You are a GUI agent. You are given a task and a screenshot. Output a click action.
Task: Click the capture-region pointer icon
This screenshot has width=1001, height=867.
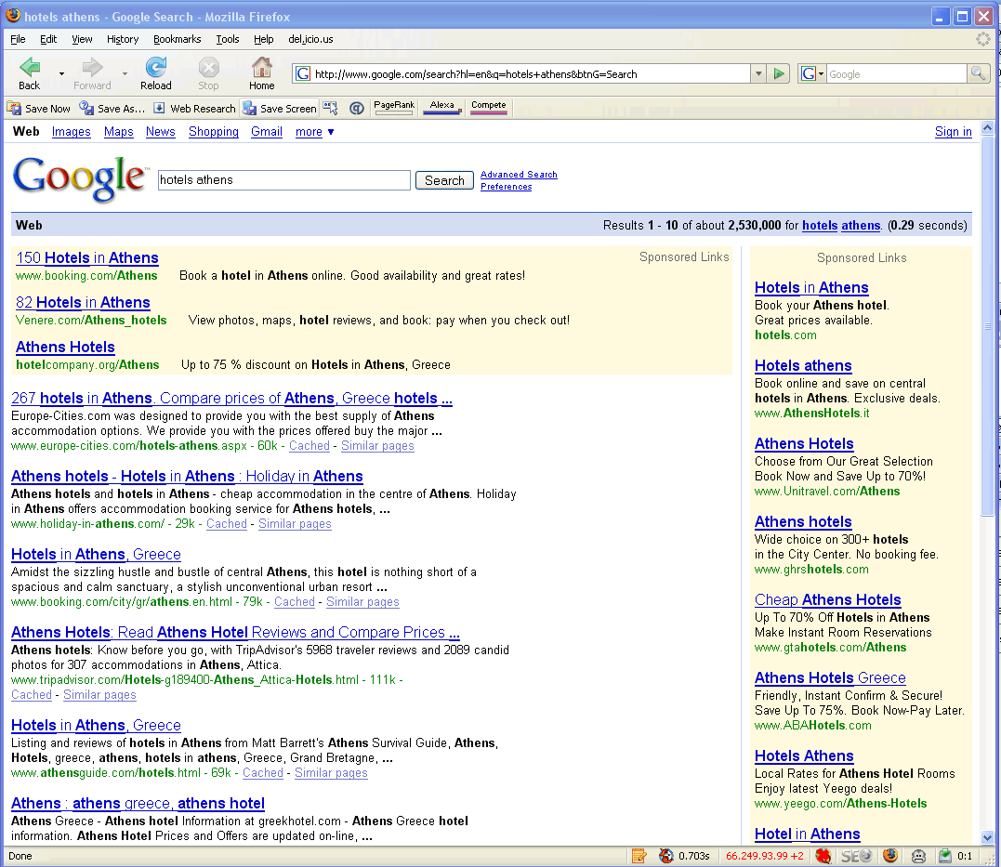pyautogui.click(x=330, y=109)
